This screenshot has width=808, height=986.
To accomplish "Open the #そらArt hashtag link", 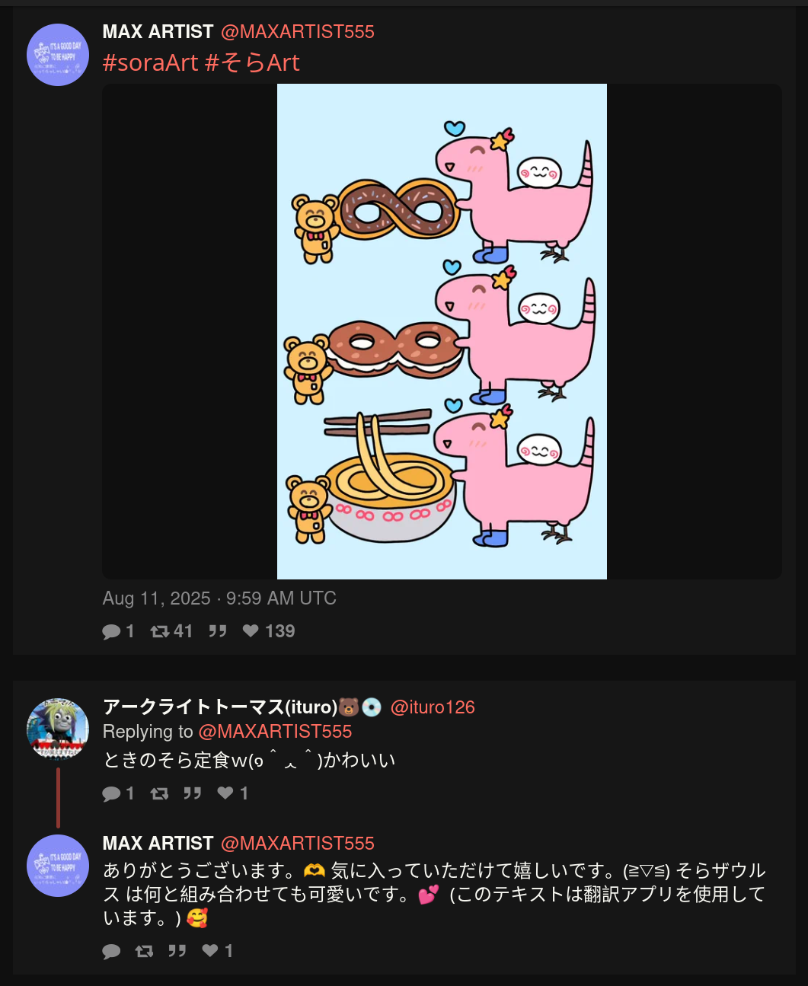I will tap(253, 62).
